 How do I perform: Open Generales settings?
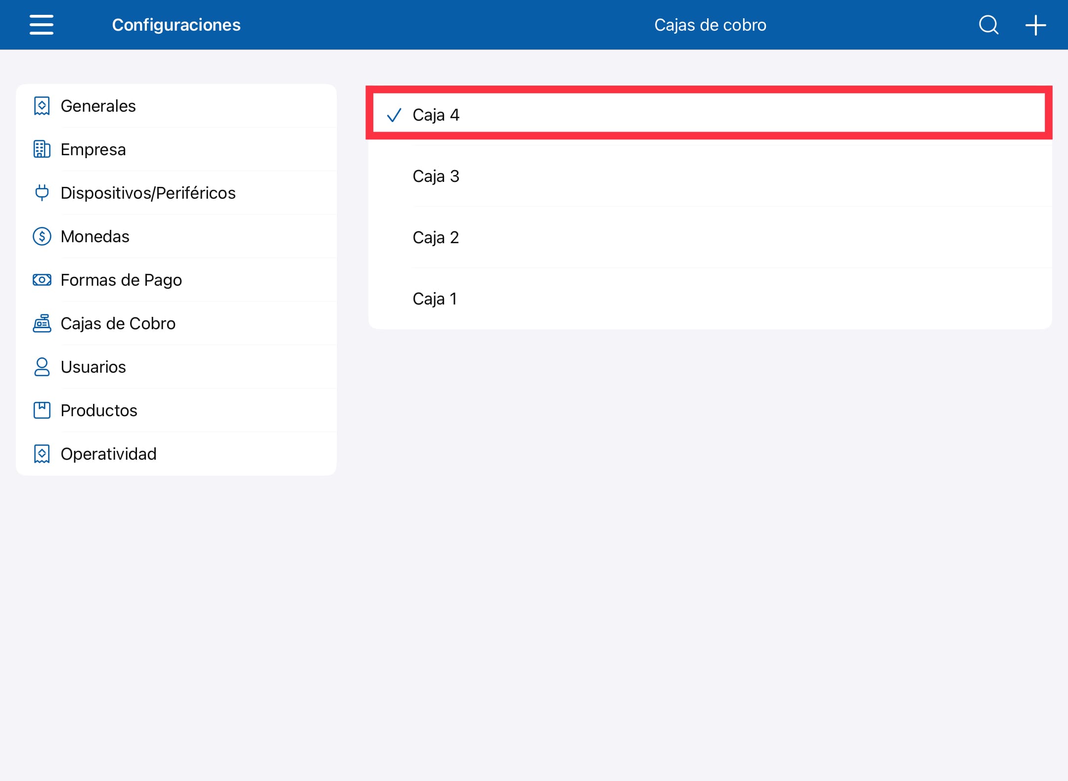[177, 106]
